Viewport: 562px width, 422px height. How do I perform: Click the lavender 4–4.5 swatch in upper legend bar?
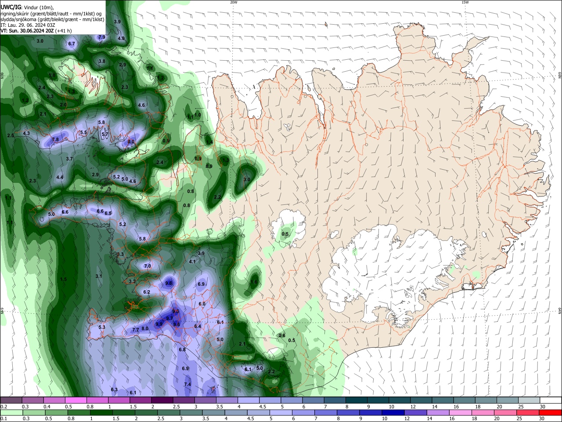pyautogui.click(x=249, y=400)
